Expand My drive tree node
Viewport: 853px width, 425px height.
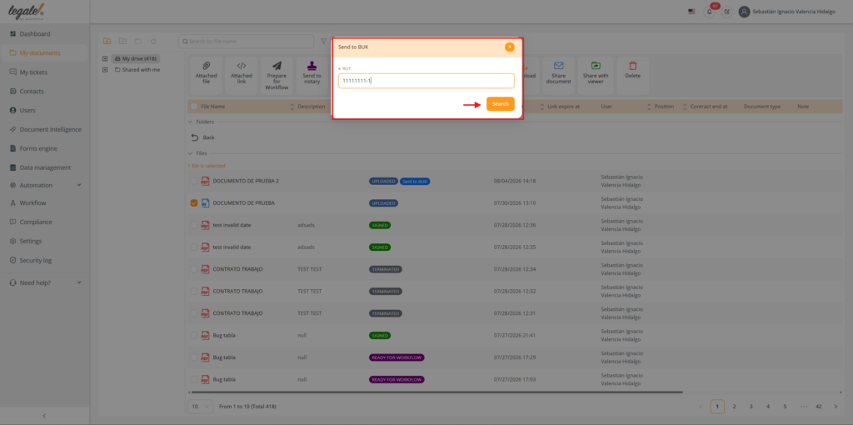105,59
